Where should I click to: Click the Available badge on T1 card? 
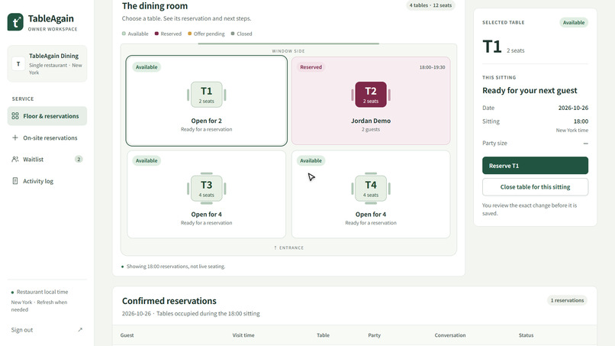pyautogui.click(x=147, y=67)
